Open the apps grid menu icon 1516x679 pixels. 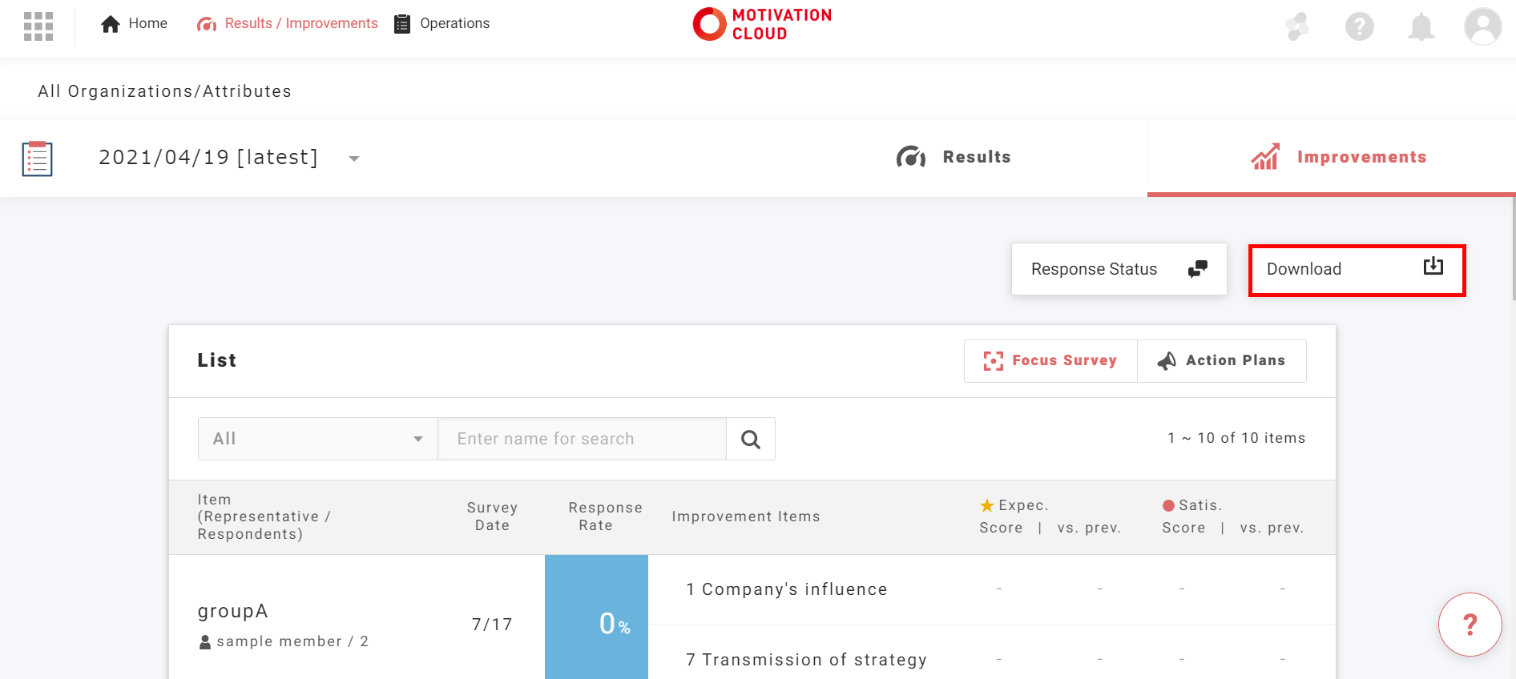pos(38,26)
